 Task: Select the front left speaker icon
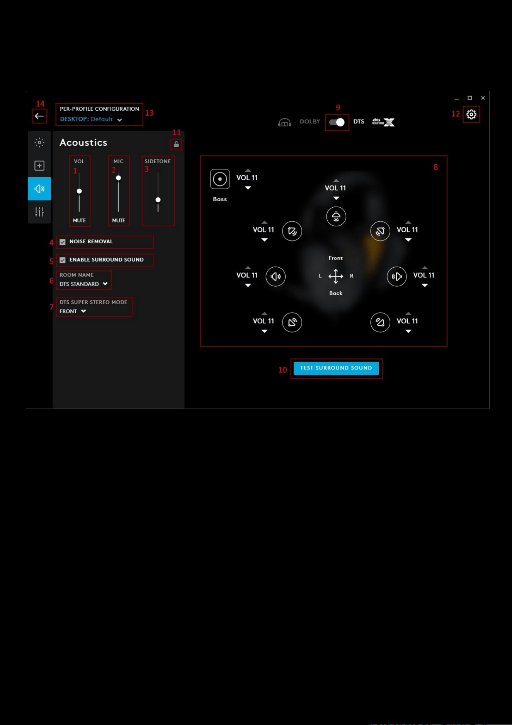coord(292,231)
